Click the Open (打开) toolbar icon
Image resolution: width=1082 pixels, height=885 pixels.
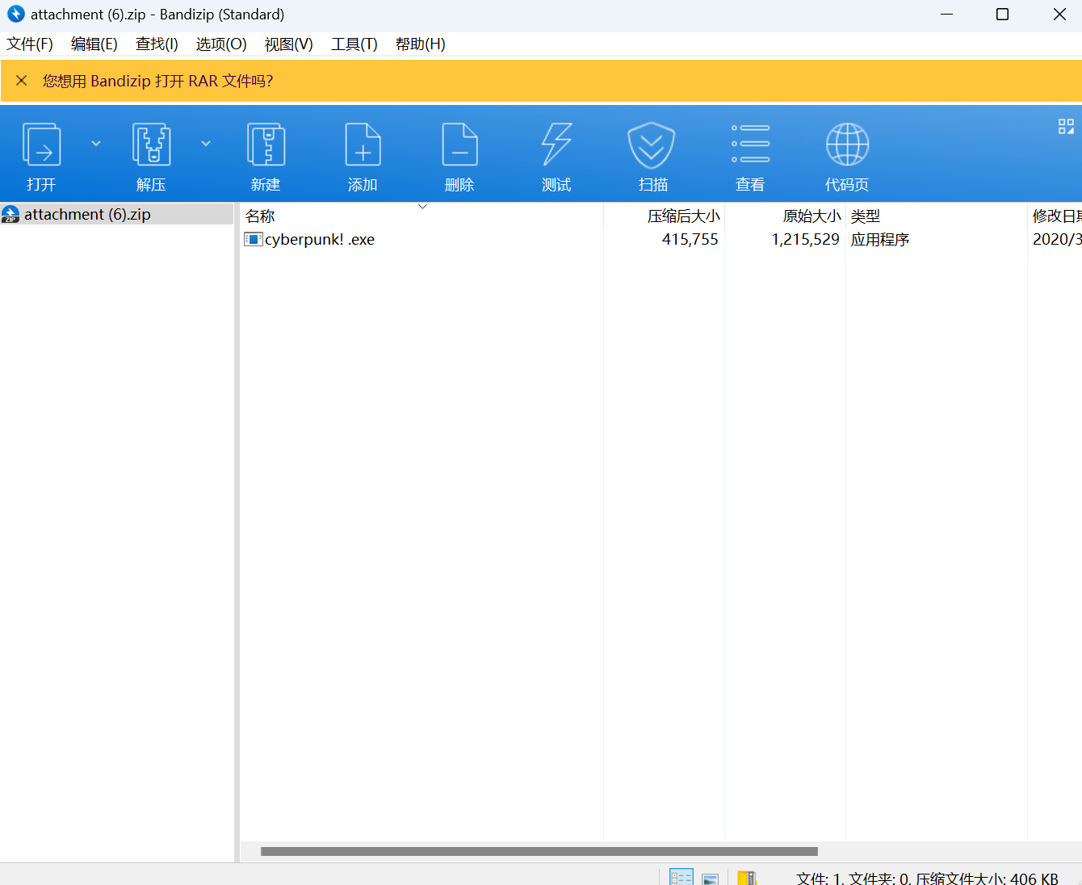click(41, 145)
